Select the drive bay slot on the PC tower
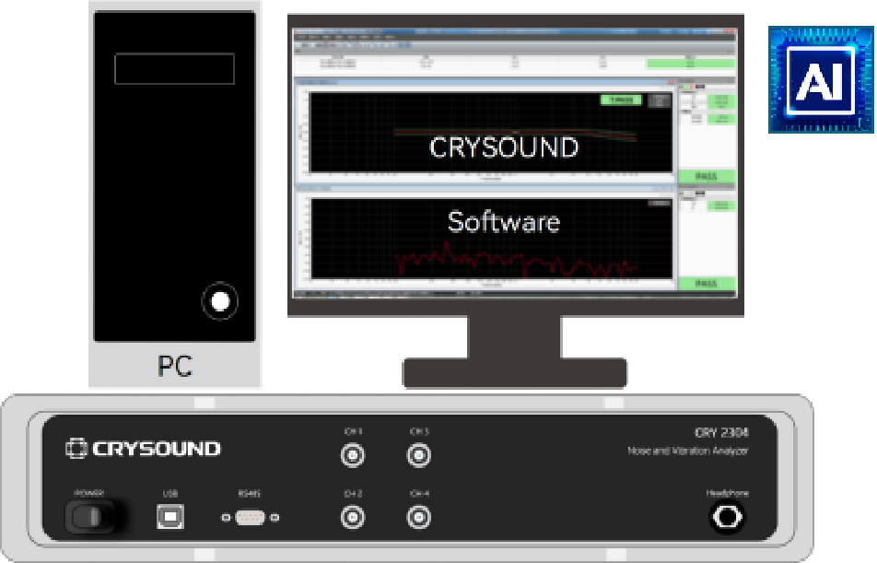Image resolution: width=877 pixels, height=563 pixels. point(174,69)
